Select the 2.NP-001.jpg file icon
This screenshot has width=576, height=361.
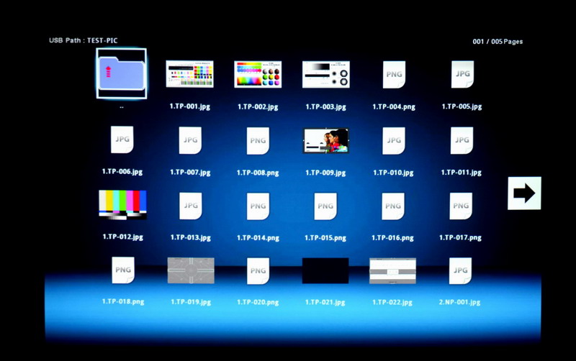461,270
